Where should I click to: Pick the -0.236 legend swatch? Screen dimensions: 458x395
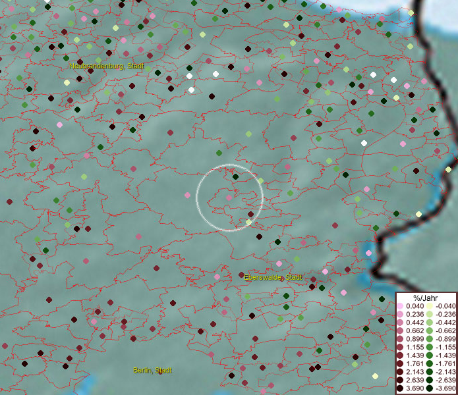pos(430,314)
